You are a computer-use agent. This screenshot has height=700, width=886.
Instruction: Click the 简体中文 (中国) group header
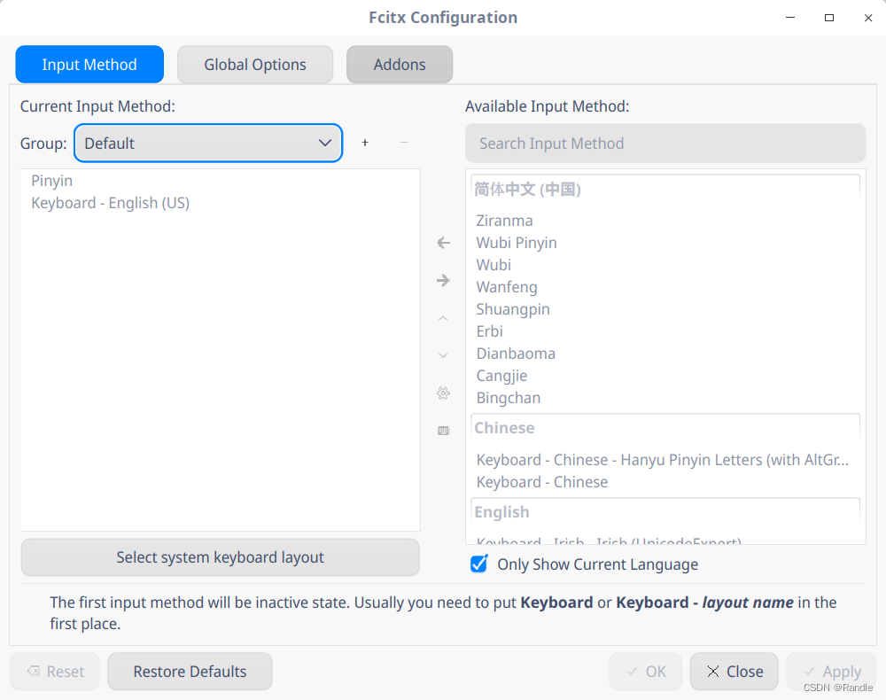click(x=665, y=190)
